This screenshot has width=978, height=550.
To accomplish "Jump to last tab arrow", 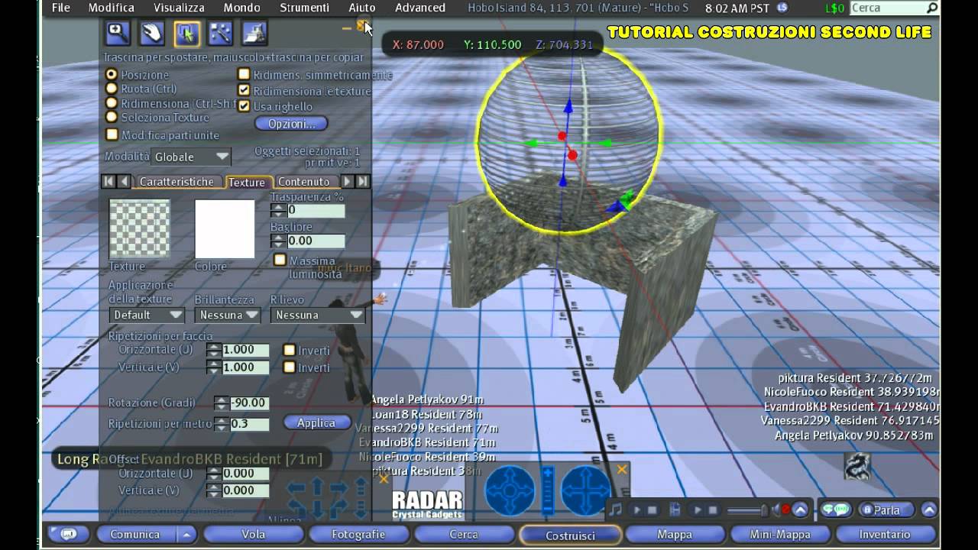I will click(364, 181).
